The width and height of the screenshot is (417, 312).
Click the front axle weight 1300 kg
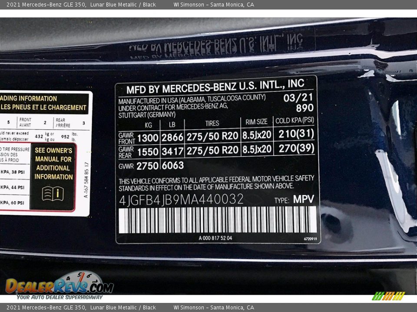148,138
